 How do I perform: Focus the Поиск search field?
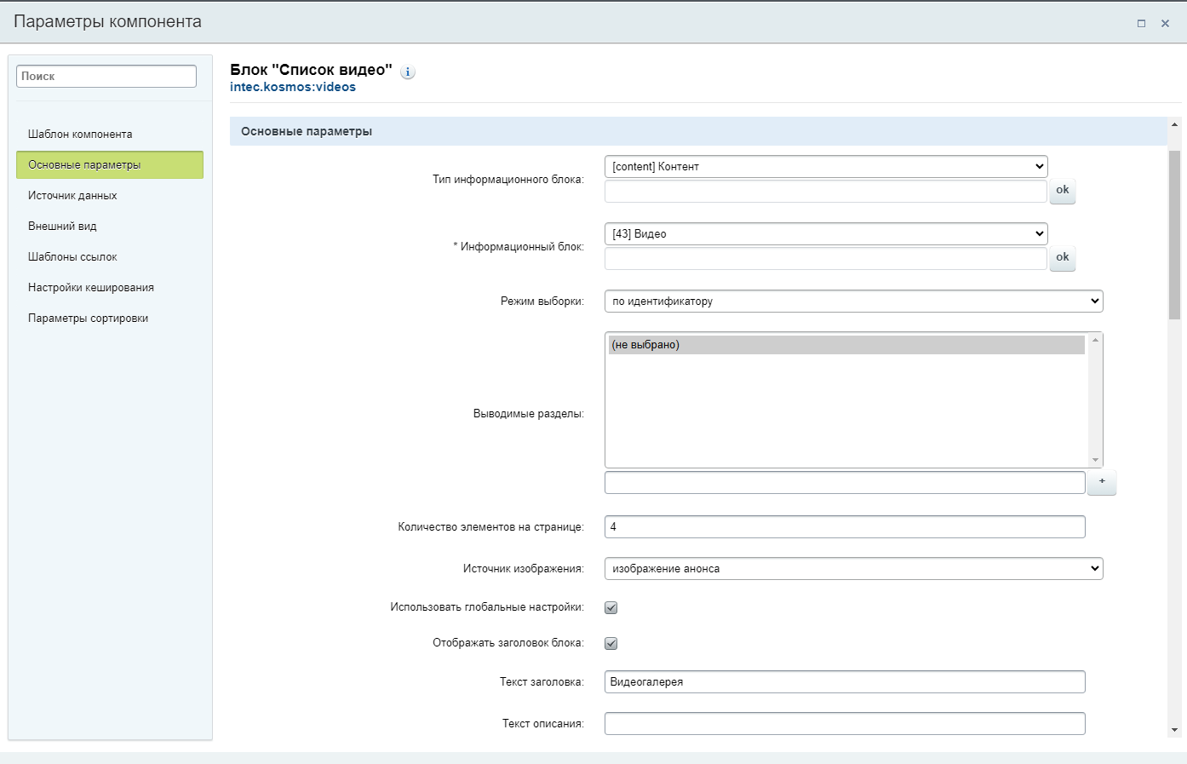(x=106, y=76)
